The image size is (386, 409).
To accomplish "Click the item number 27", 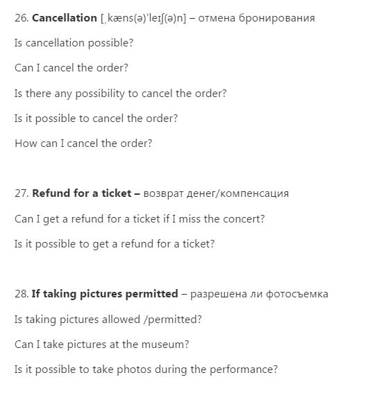I will (22, 193).
